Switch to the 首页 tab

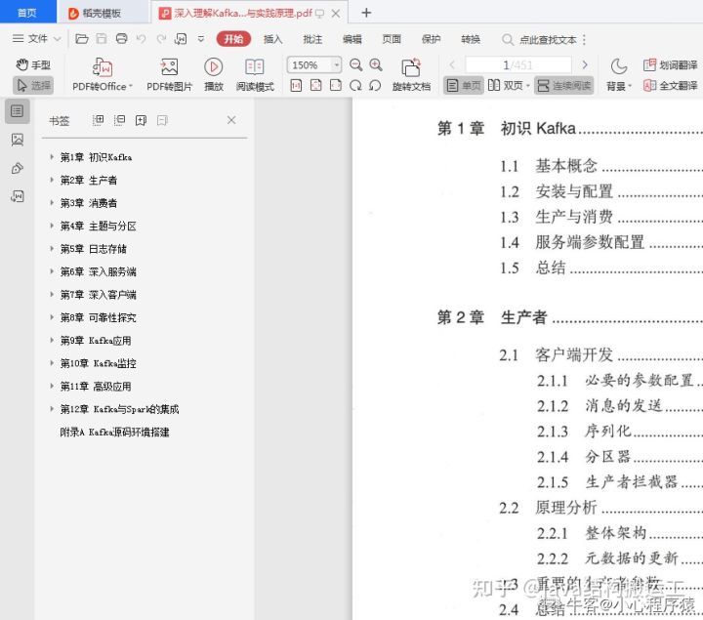click(27, 12)
